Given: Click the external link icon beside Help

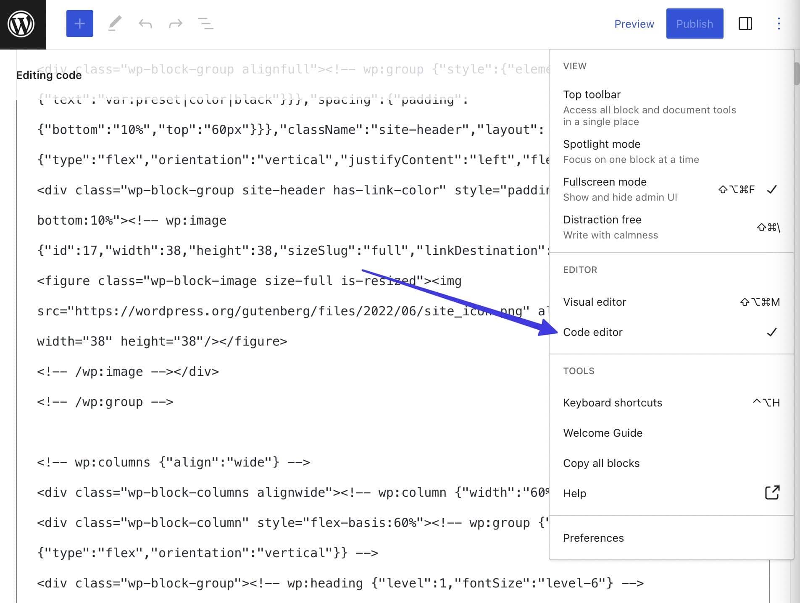Looking at the screenshot, I should click(x=772, y=493).
